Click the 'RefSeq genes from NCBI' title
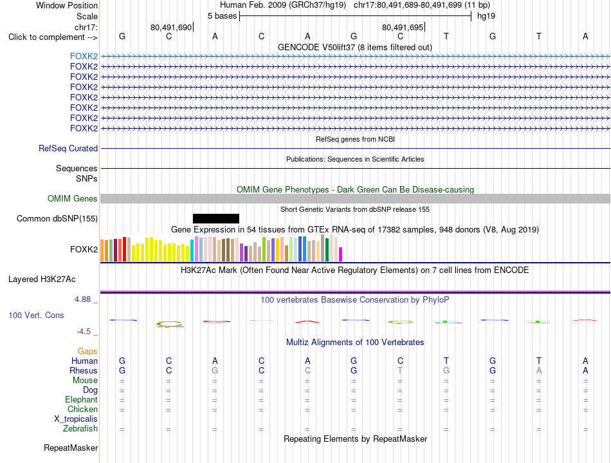The height and width of the screenshot is (463, 611). click(356, 139)
